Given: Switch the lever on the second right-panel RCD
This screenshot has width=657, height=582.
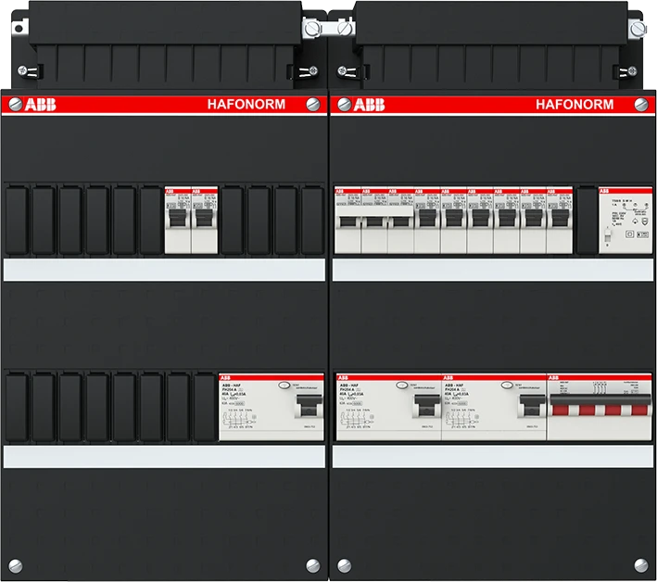Looking at the screenshot, I should [x=528, y=407].
